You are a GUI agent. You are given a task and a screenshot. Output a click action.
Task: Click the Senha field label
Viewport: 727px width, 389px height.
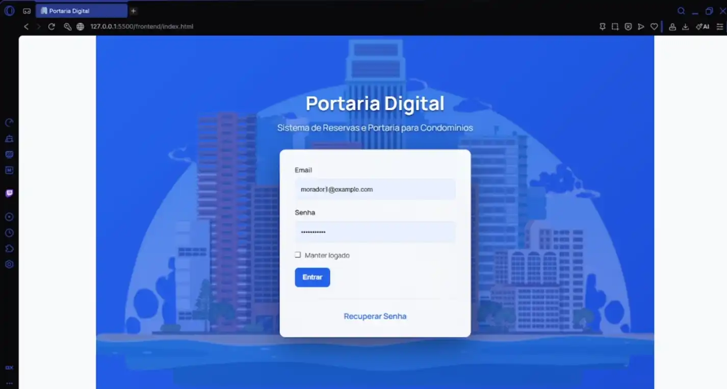click(x=305, y=212)
